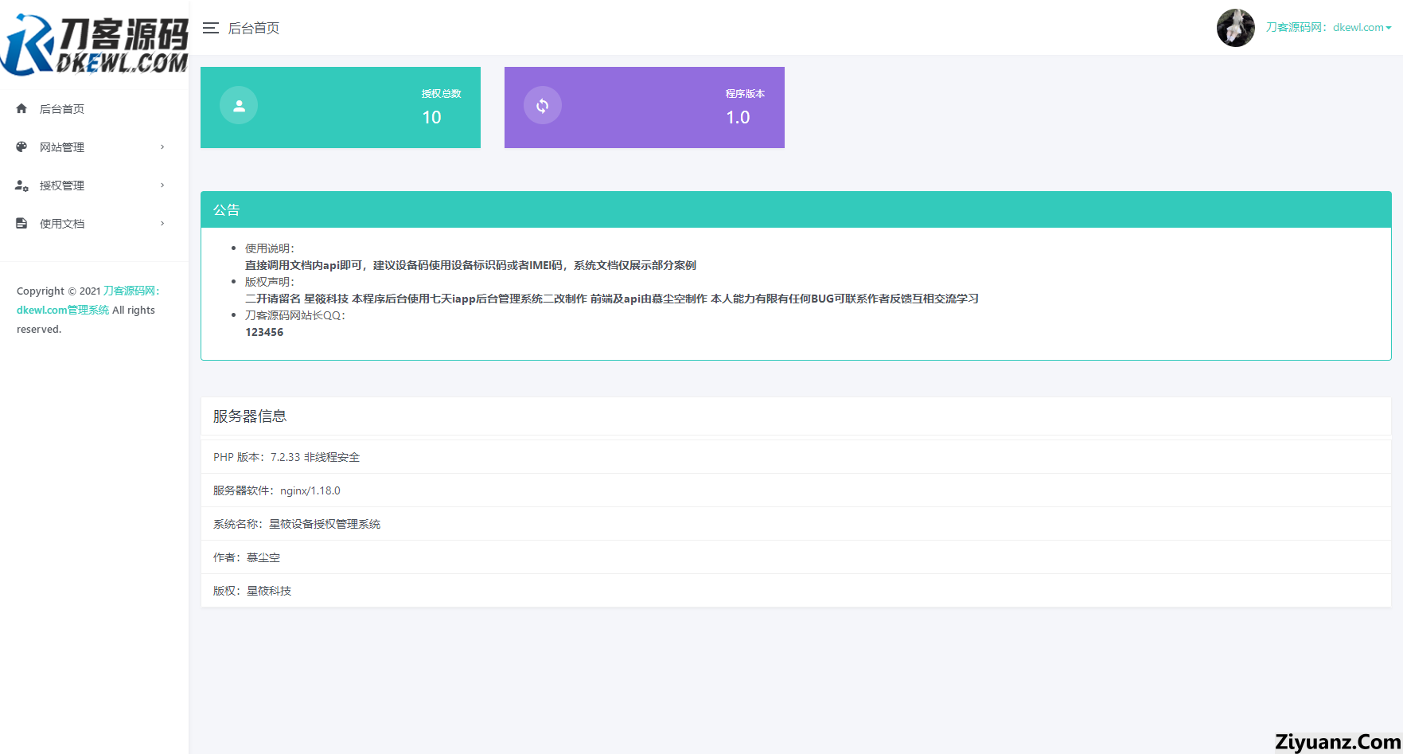Viewport: 1403px width, 754px height.
Task: Click the home icon beside 后台首页
Action: [21, 108]
